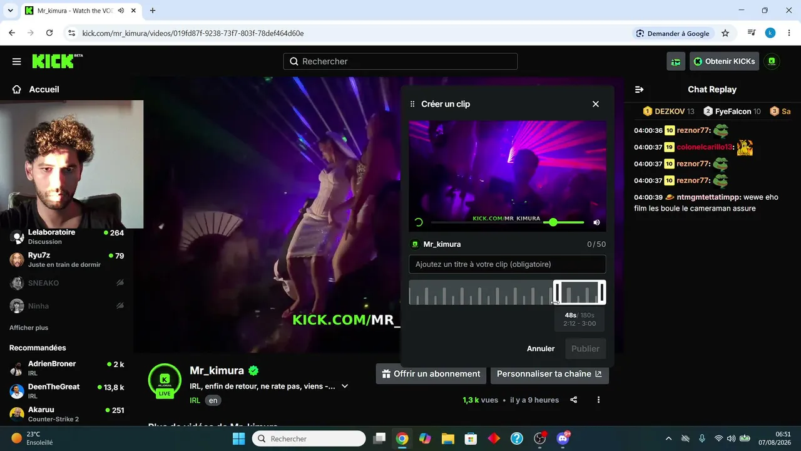
Task: Click the ntmgmtettatimpp chat username
Action: click(x=708, y=197)
